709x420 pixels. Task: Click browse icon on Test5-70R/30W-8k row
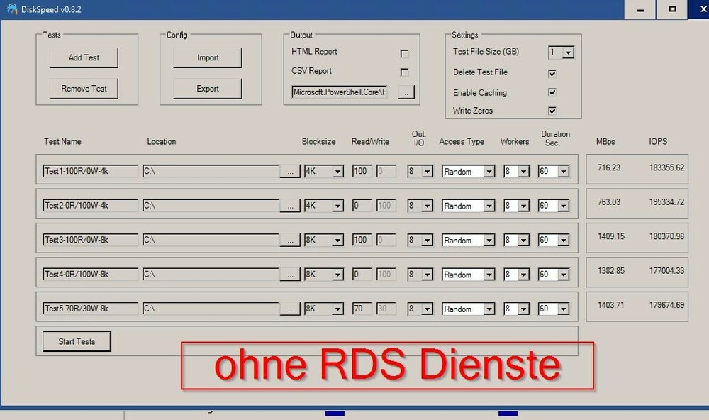pyautogui.click(x=290, y=308)
